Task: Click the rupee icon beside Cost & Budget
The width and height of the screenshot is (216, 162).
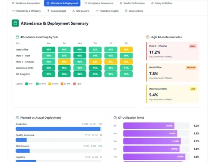Action: pos(48,11)
